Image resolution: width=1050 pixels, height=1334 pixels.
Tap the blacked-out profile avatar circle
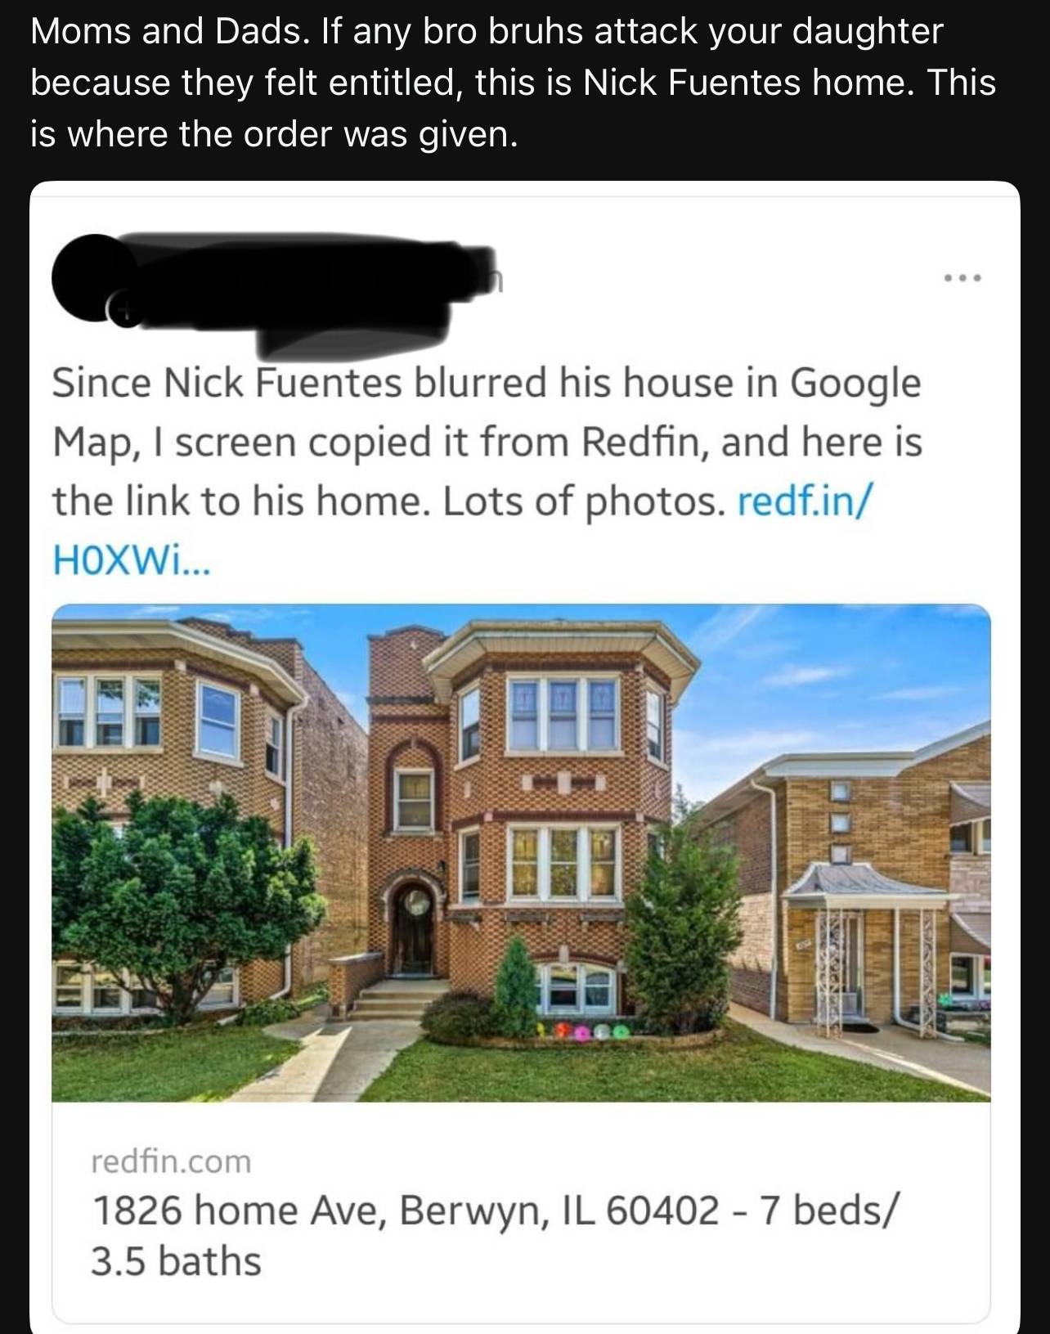[x=94, y=278]
